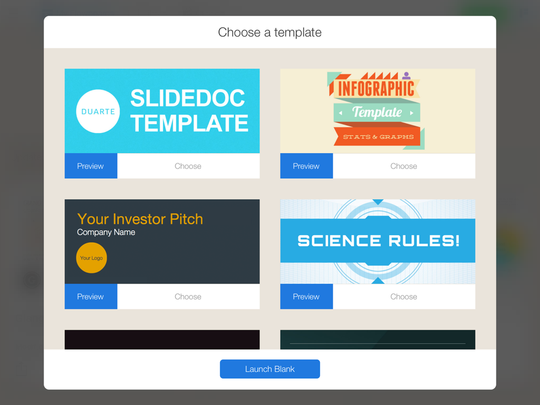The height and width of the screenshot is (405, 540).
Task: Choose the Infographic template
Action: (404, 166)
